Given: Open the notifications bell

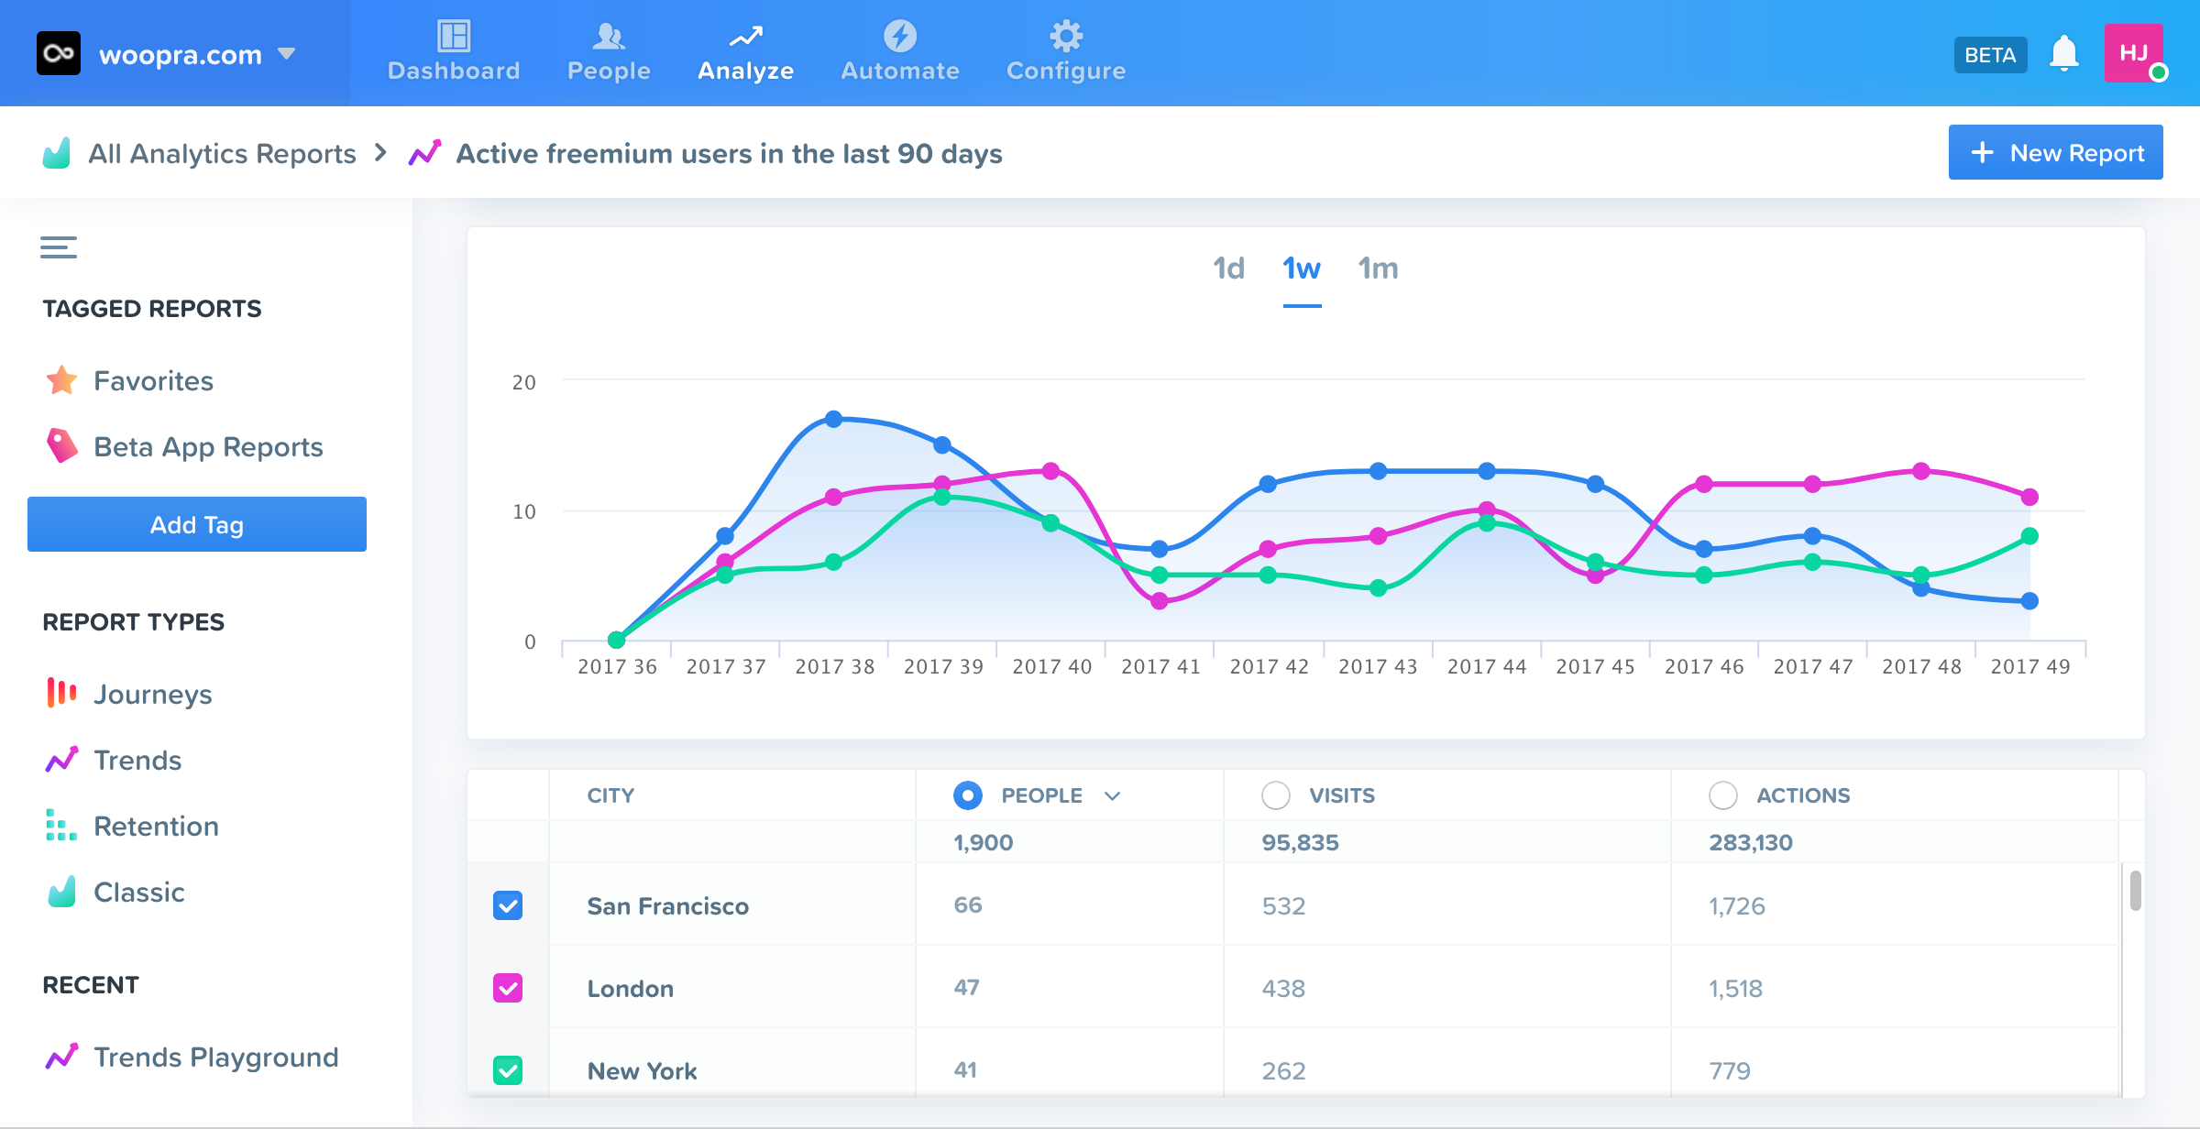Looking at the screenshot, I should tap(2063, 53).
